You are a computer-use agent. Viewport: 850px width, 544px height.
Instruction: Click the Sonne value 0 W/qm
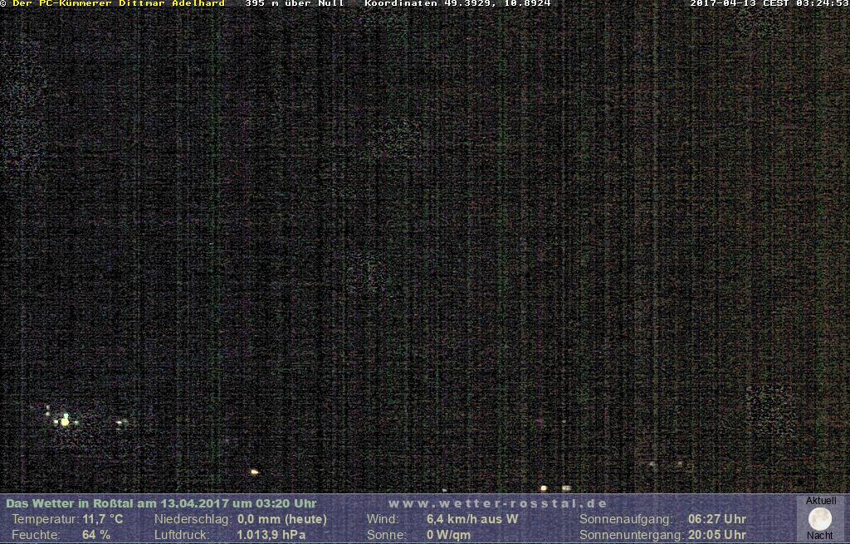click(x=448, y=535)
